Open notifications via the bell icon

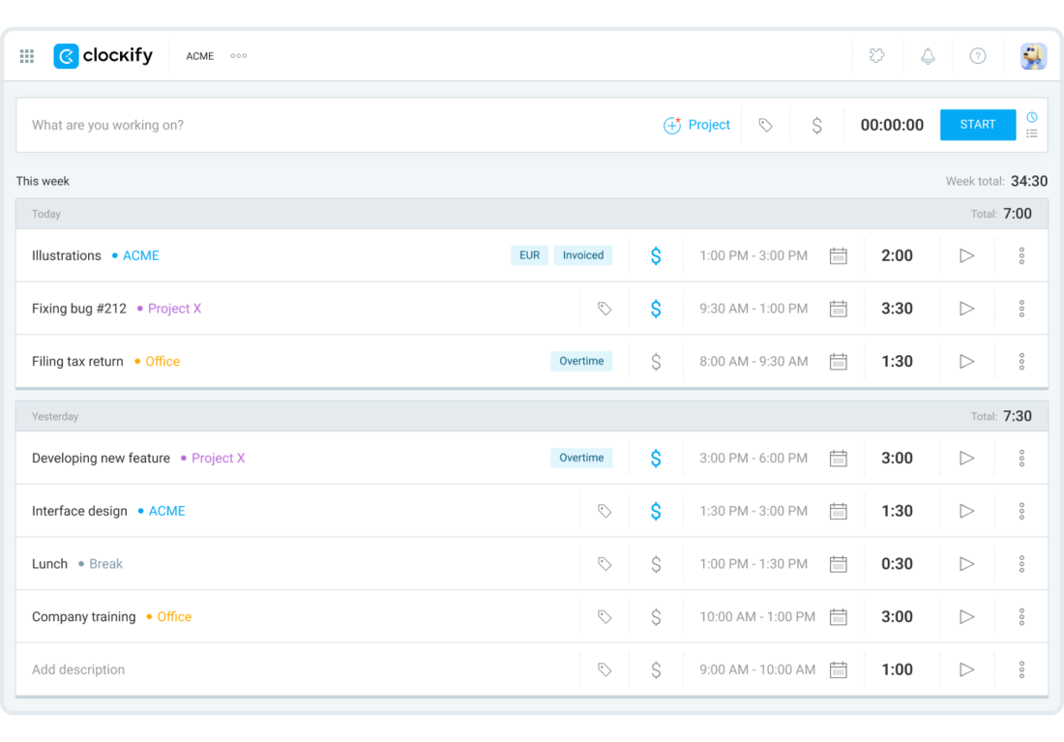928,55
